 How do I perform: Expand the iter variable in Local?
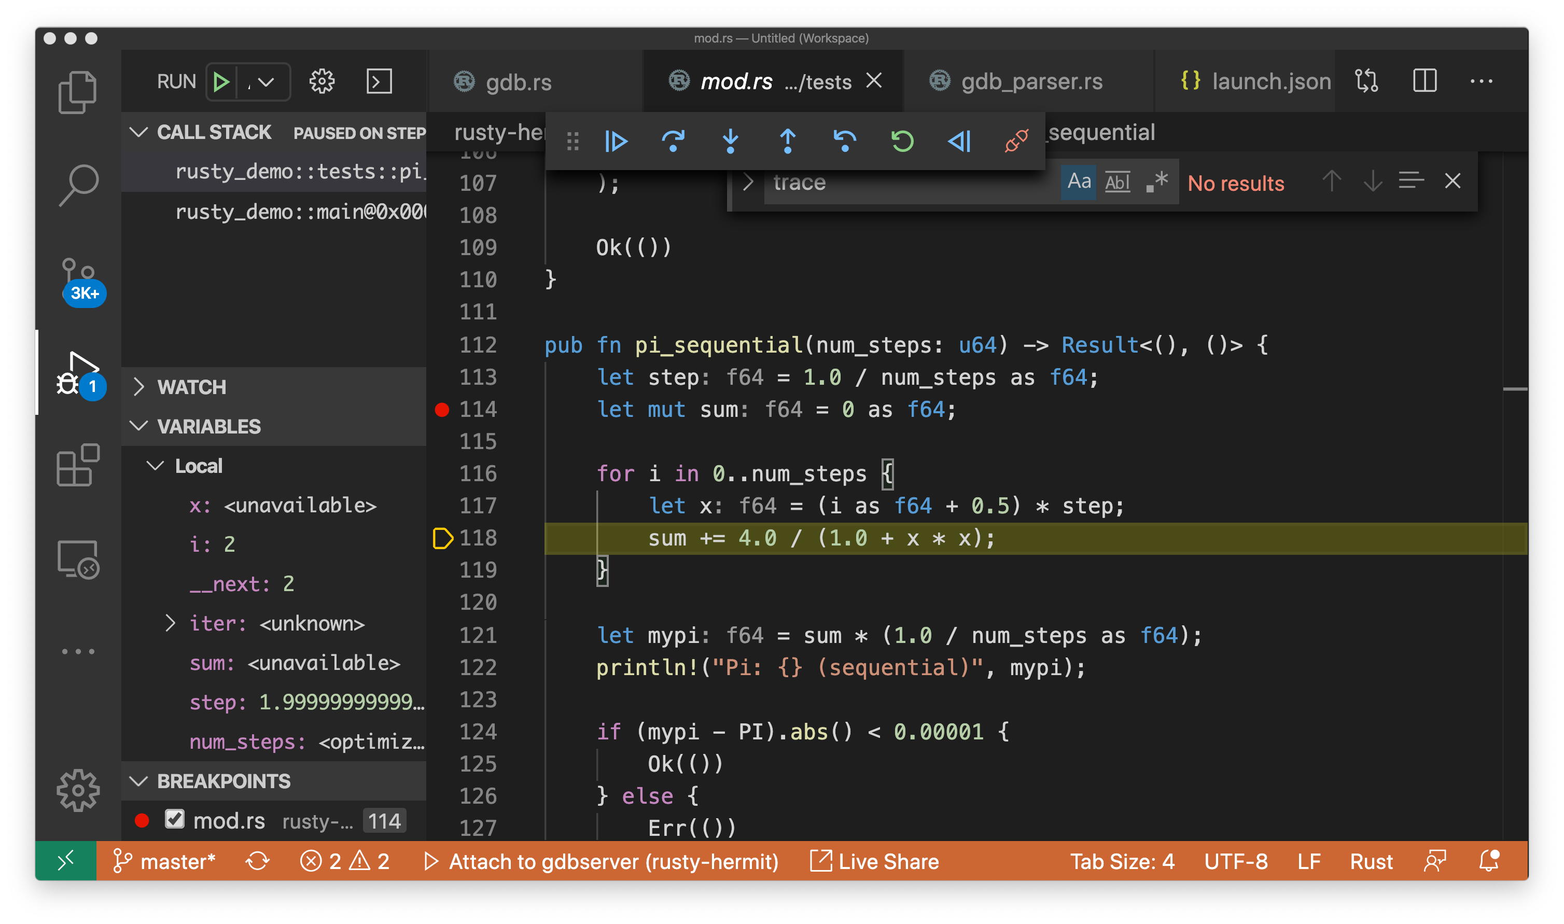(171, 623)
